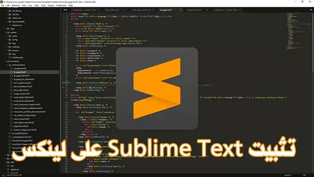This screenshot has height=177, width=314.
Task: Click the pagination.html5 file icon
Action: [x=11, y=126]
